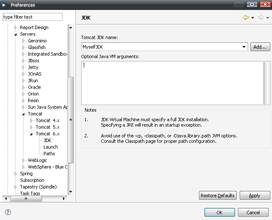
Task: Expand the JRun node
Action: point(23,81)
